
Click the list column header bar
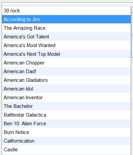[66, 4]
